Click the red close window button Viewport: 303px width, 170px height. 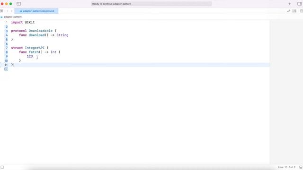click(x=2, y=4)
